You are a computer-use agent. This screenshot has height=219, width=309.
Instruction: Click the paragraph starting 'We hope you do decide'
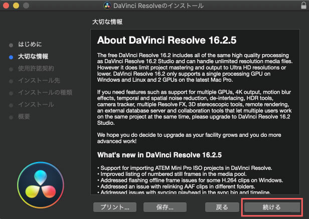(x=189, y=138)
